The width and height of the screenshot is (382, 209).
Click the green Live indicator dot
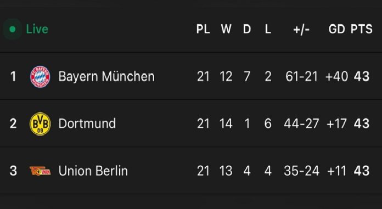coord(13,29)
